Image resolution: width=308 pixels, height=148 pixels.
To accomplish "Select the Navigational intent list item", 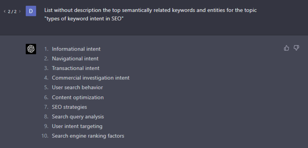I will point(75,59).
